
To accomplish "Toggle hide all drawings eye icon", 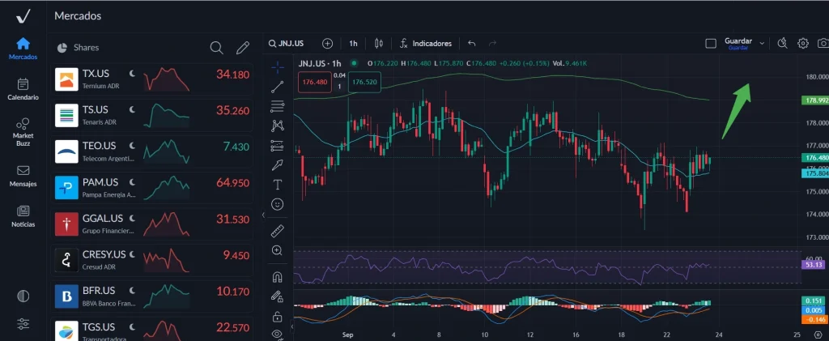I will [x=278, y=333].
